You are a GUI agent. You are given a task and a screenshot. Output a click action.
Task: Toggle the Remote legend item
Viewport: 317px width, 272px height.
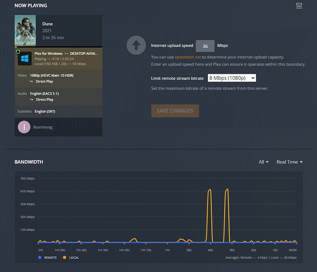(x=47, y=257)
